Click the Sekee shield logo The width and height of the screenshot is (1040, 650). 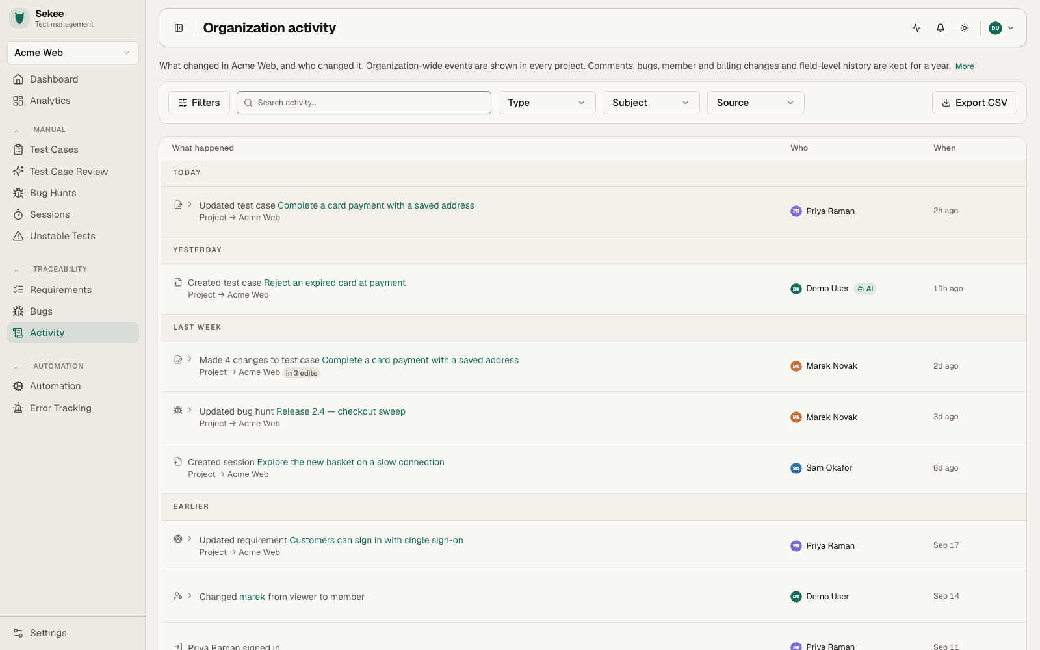[x=19, y=18]
